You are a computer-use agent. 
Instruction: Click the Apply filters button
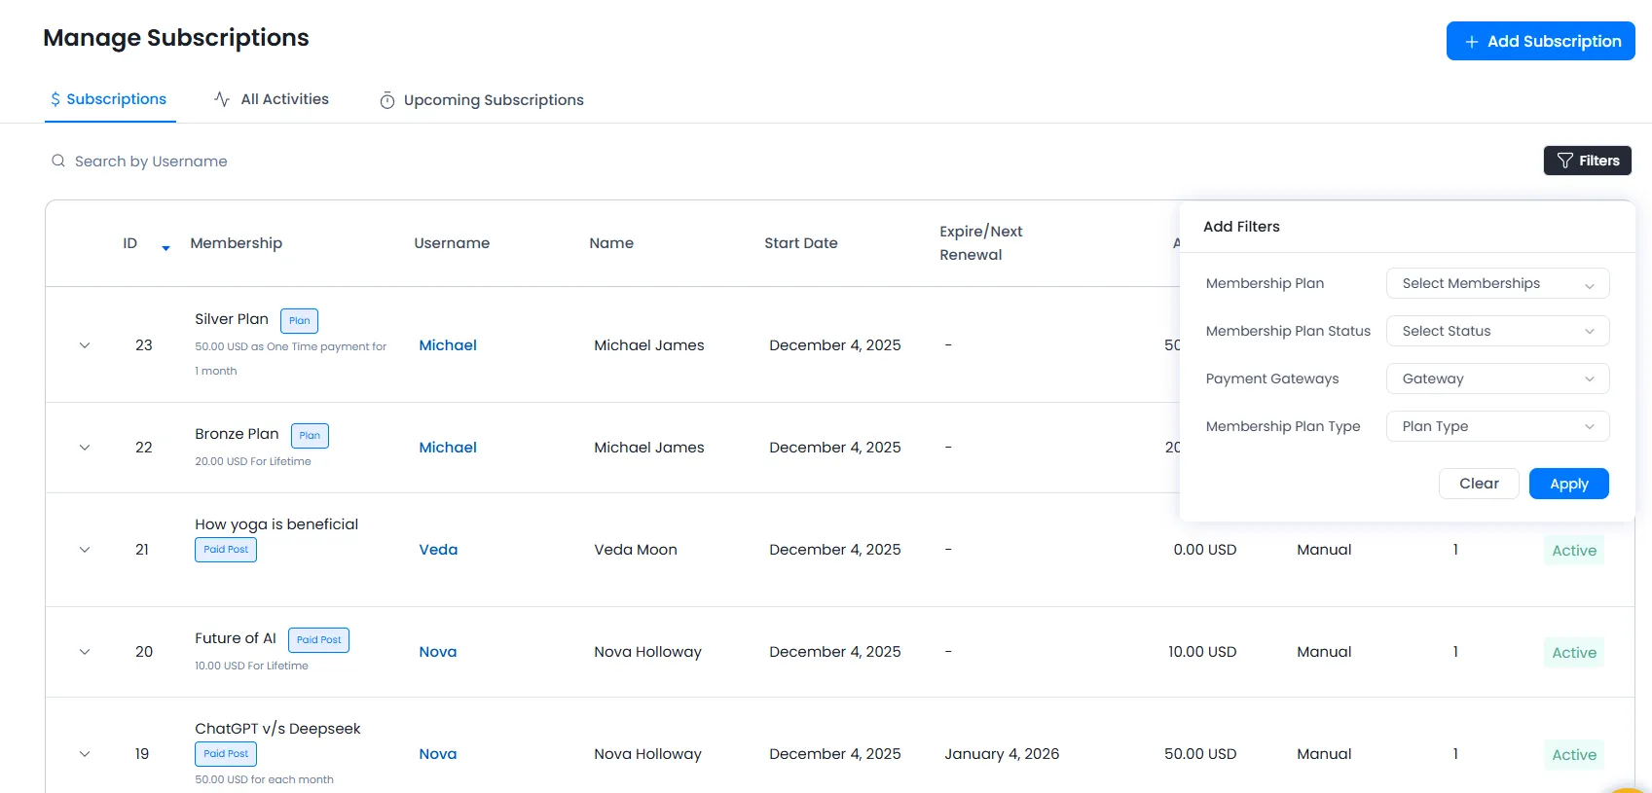coord(1568,484)
